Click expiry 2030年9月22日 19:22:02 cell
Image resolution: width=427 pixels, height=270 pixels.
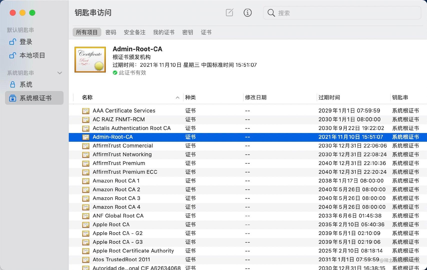[351, 128]
